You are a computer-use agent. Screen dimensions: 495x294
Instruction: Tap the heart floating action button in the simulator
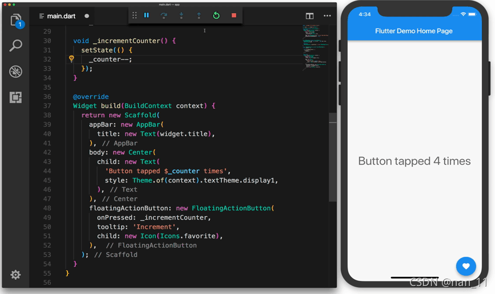(x=466, y=266)
